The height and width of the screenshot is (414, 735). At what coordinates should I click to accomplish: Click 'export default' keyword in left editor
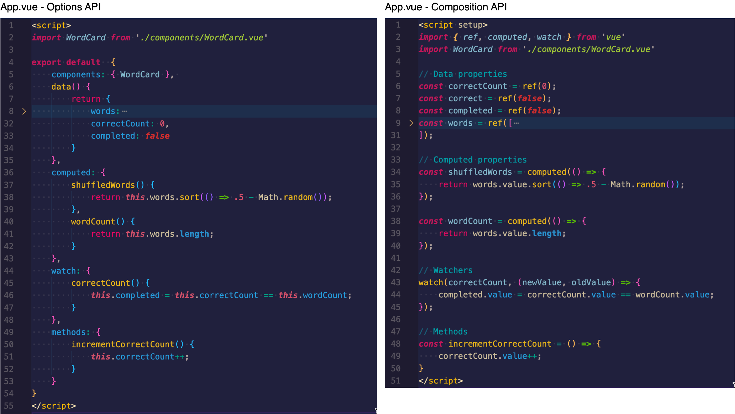point(66,62)
